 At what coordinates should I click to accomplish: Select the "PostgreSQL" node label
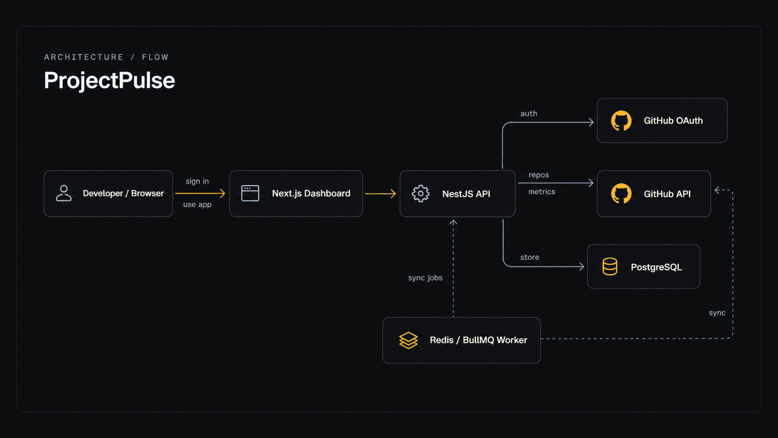656,267
